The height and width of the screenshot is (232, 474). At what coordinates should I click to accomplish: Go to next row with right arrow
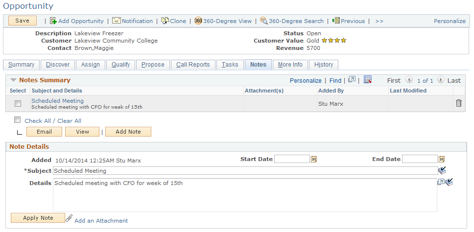point(441,80)
